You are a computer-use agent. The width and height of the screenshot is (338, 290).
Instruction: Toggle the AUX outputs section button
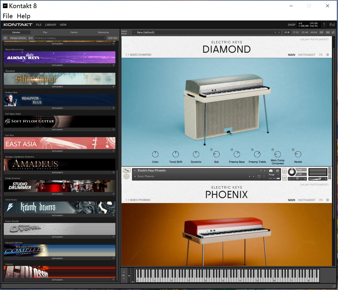click(328, 32)
